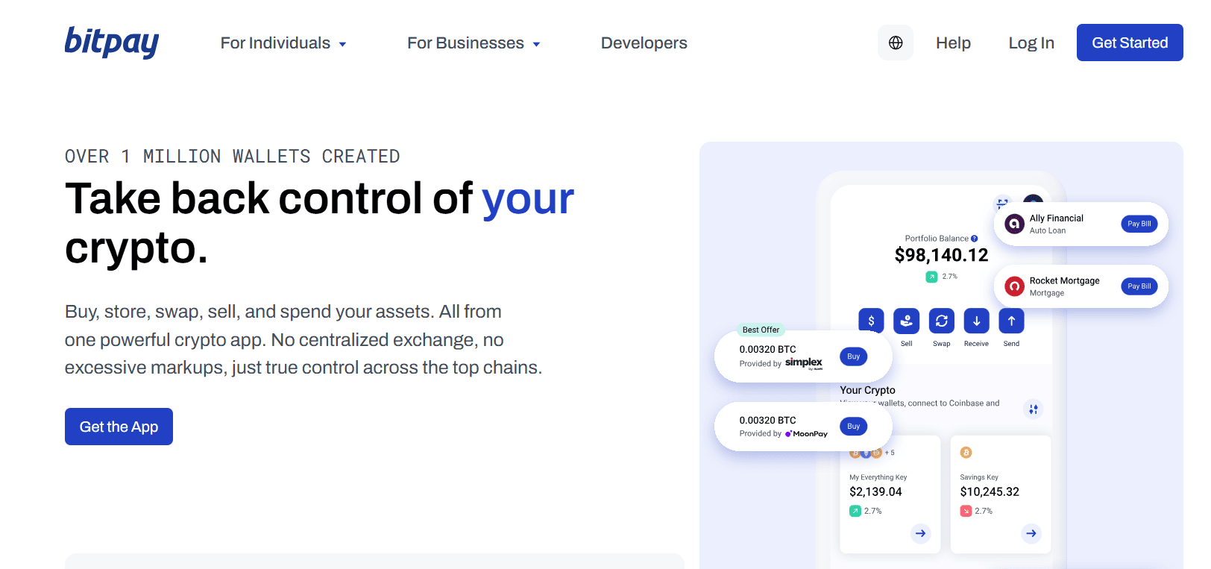1211x569 pixels.
Task: Open the Developers menu item
Action: click(x=644, y=43)
